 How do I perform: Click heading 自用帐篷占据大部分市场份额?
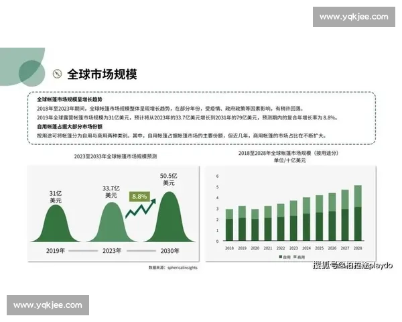[x=70, y=127]
